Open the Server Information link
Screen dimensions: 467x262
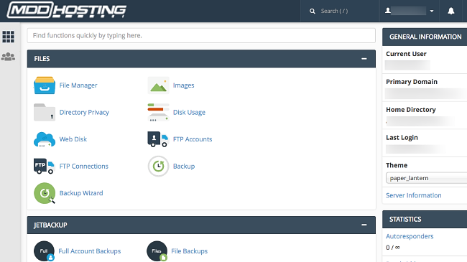414,195
